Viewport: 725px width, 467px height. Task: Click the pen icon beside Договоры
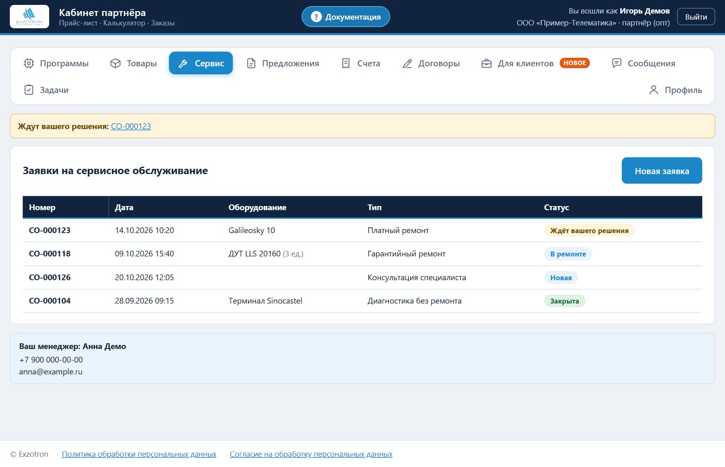(407, 63)
